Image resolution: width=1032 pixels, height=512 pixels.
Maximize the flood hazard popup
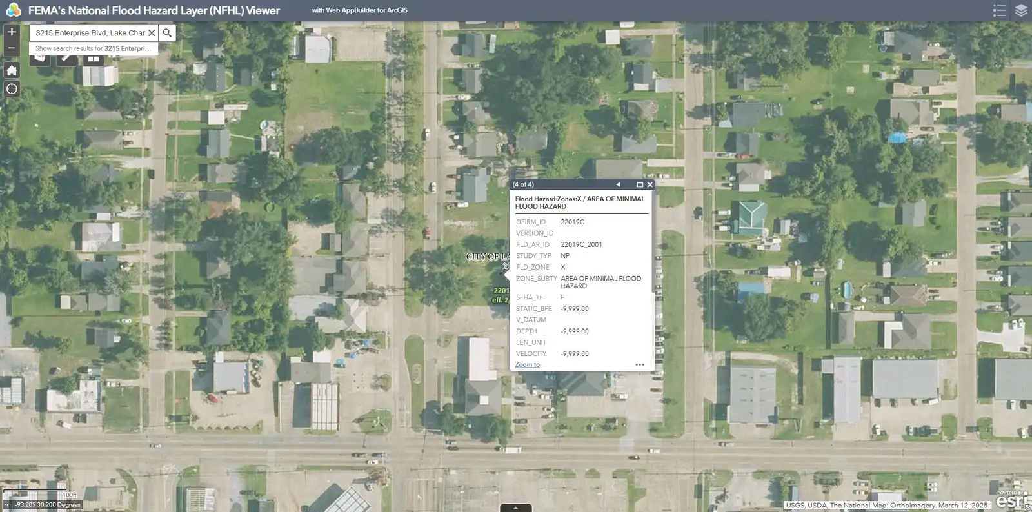[640, 184]
